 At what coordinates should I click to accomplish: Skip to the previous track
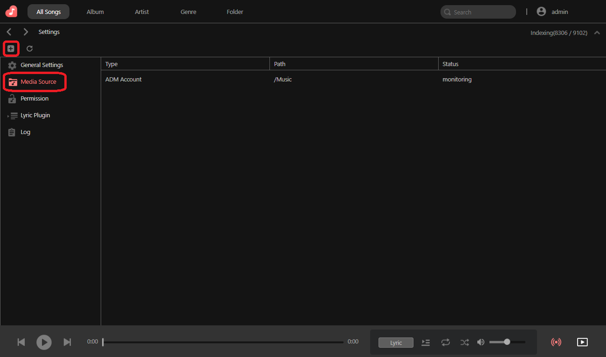coord(21,342)
